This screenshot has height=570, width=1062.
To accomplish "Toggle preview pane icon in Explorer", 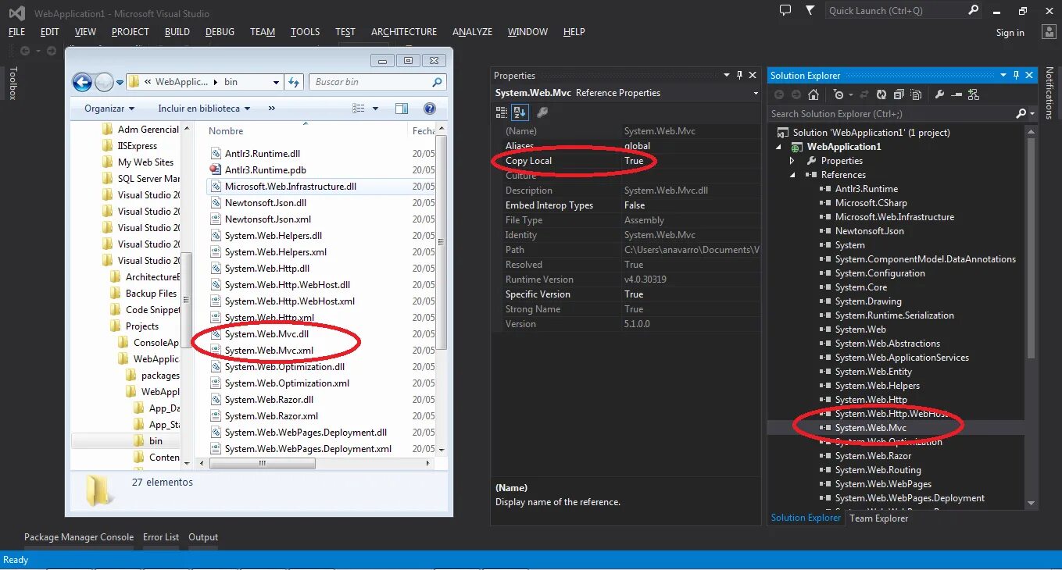I will pyautogui.click(x=402, y=109).
